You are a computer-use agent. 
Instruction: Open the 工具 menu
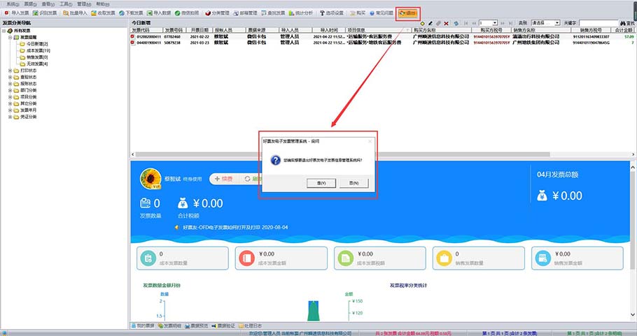pyautogui.click(x=65, y=3)
